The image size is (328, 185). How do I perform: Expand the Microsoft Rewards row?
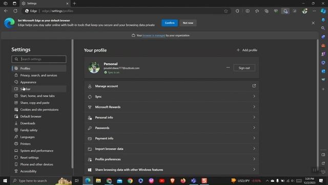(x=172, y=107)
